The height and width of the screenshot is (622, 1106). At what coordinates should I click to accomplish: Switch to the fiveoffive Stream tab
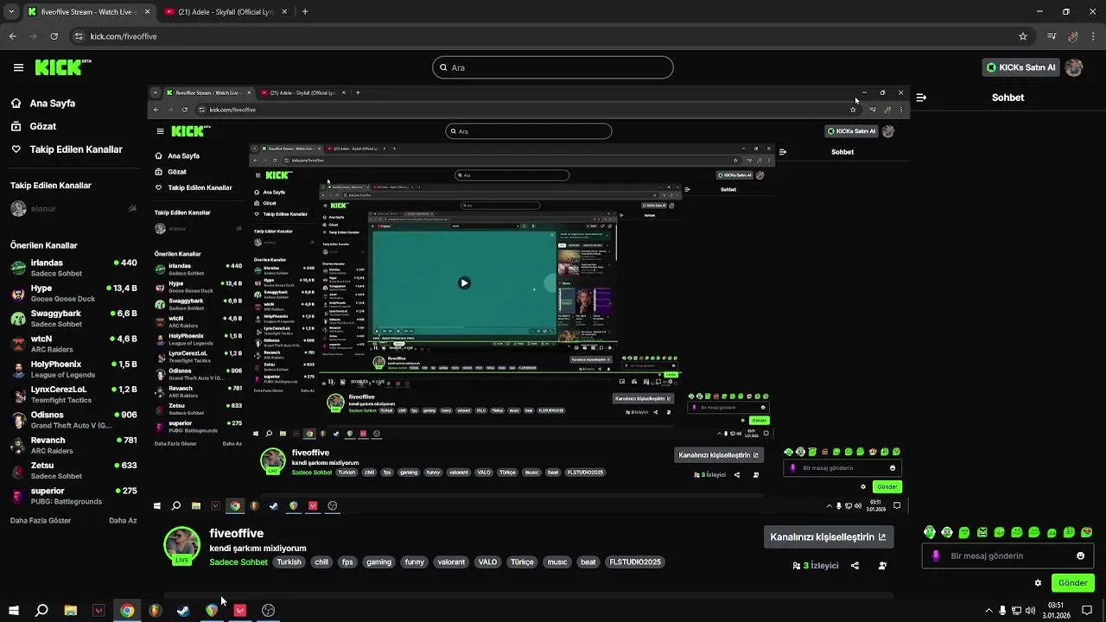pos(87,12)
